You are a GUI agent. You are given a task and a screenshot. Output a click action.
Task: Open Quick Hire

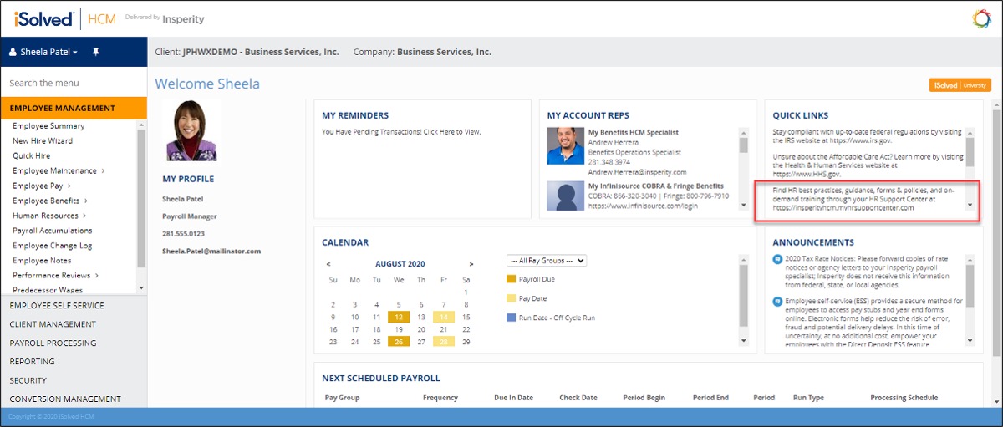31,155
